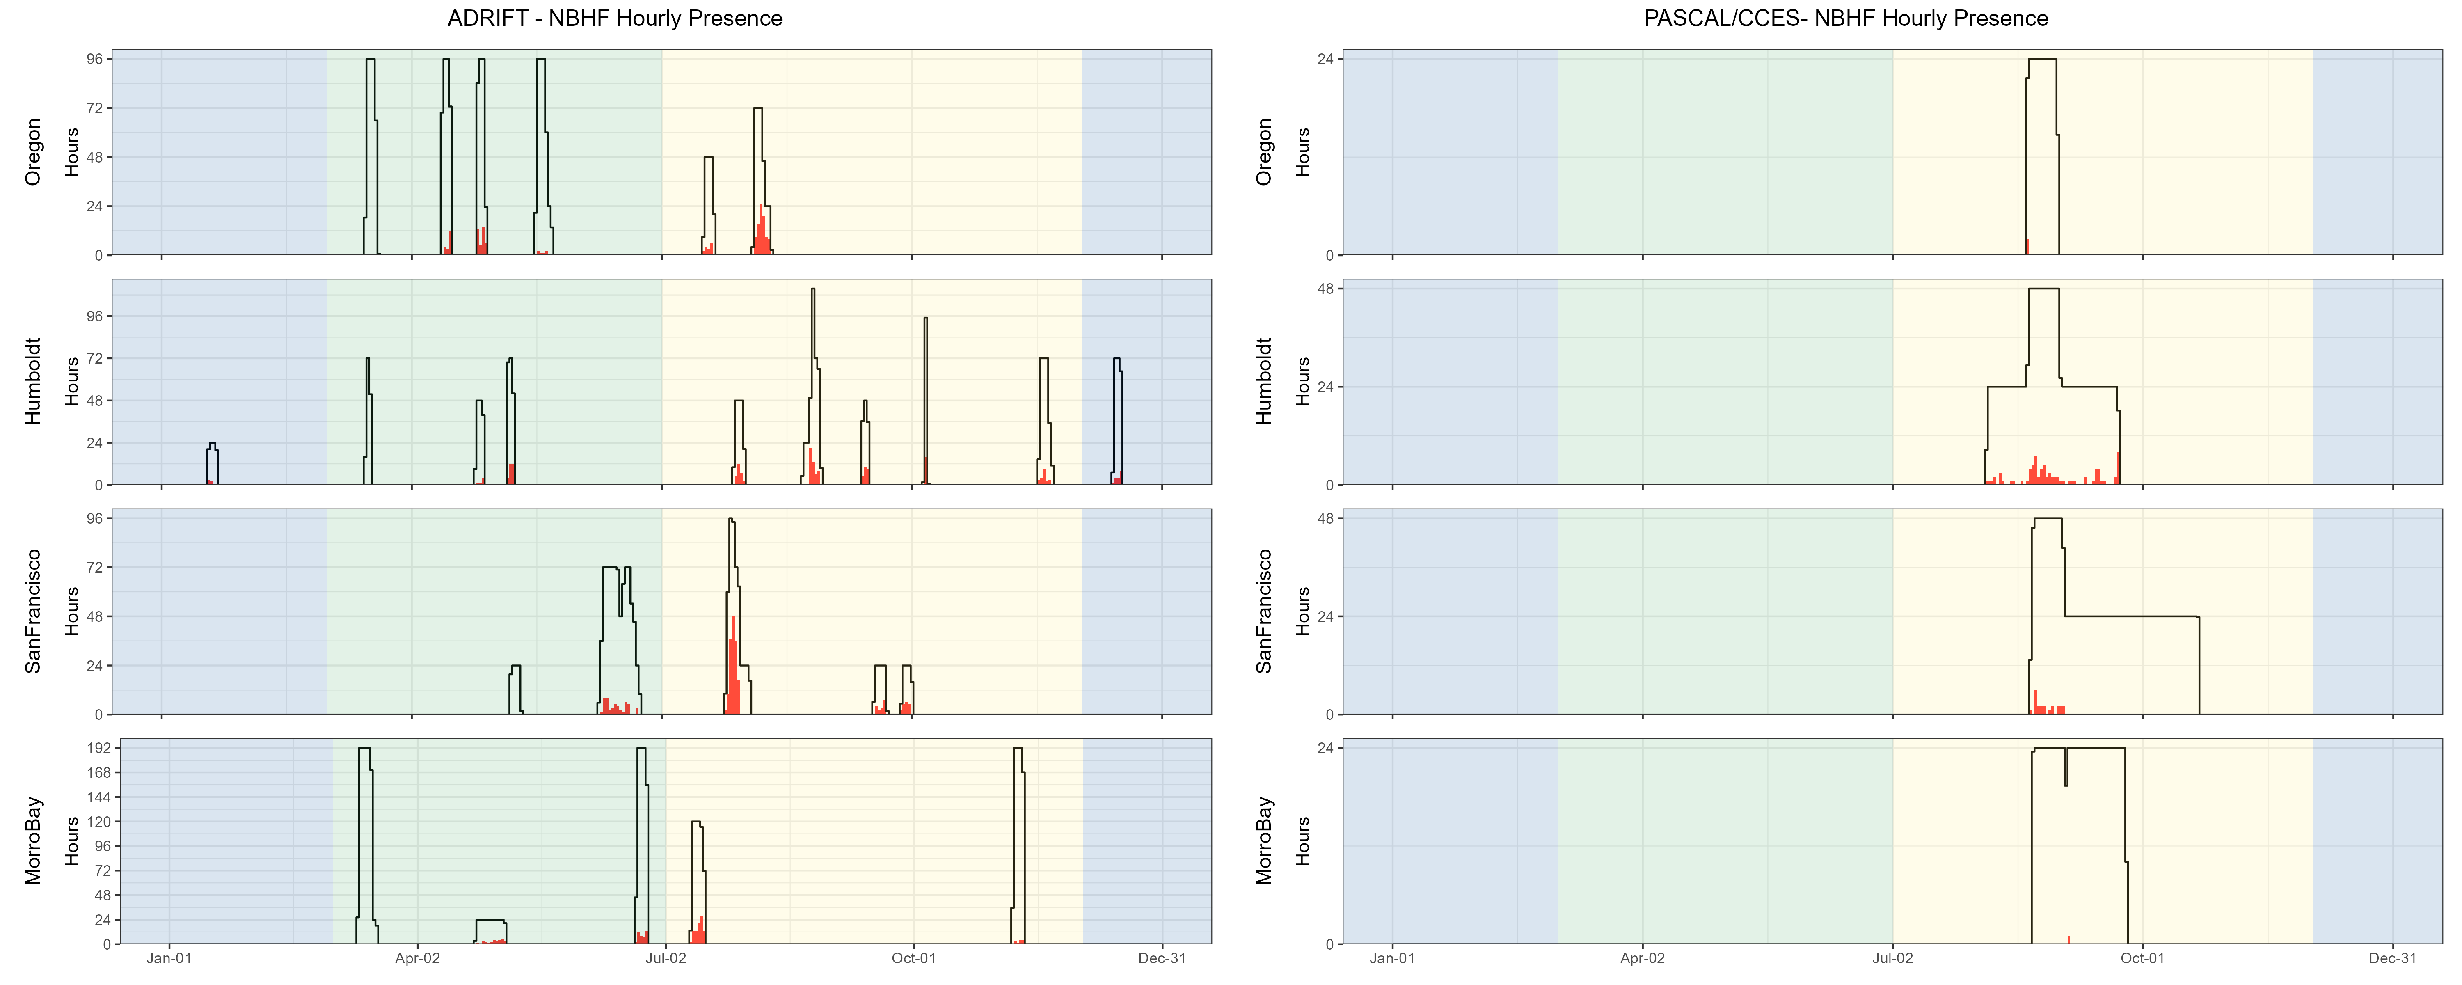Click the 72 tick on ADRIFT Oregon axis

point(95,108)
